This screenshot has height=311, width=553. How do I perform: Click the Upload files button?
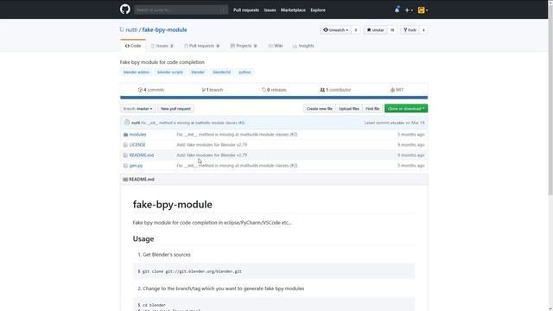349,109
